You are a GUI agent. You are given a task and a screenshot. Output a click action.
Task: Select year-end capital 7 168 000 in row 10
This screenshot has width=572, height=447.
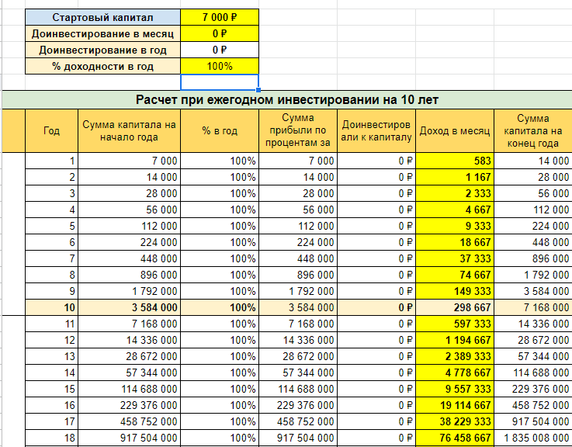533,307
